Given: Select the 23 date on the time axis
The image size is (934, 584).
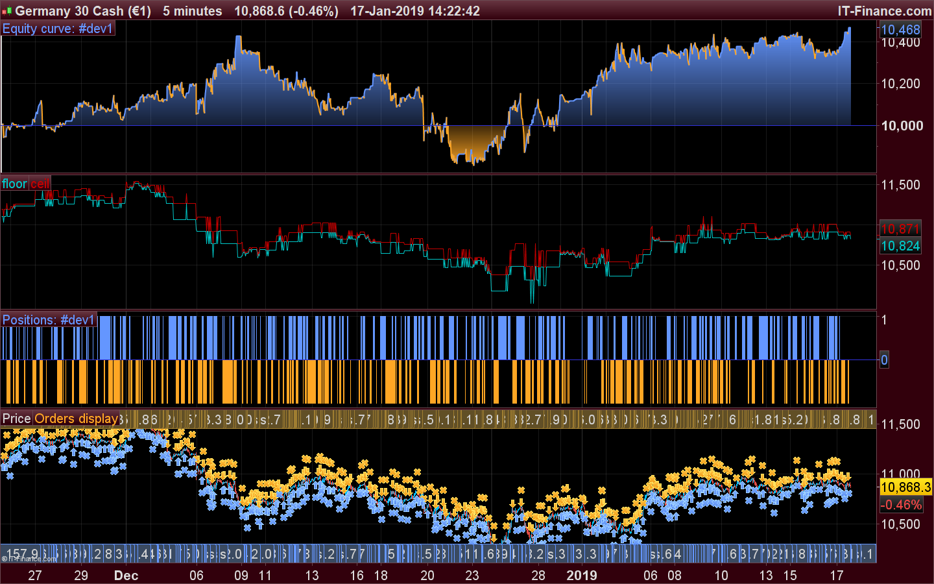Looking at the screenshot, I should (472, 576).
